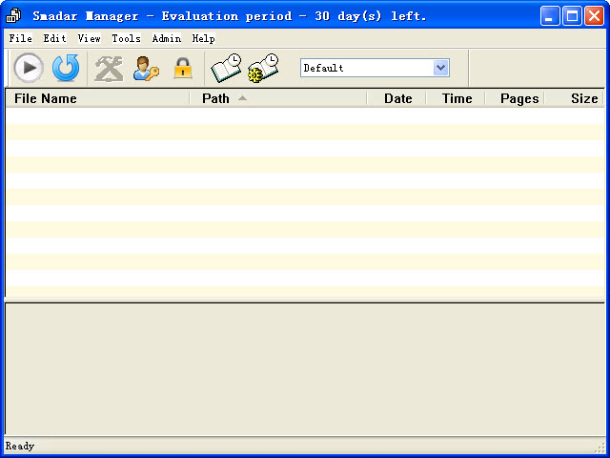Sort by File Name column header
Viewport: 610px width, 458px height.
pyautogui.click(x=95, y=98)
